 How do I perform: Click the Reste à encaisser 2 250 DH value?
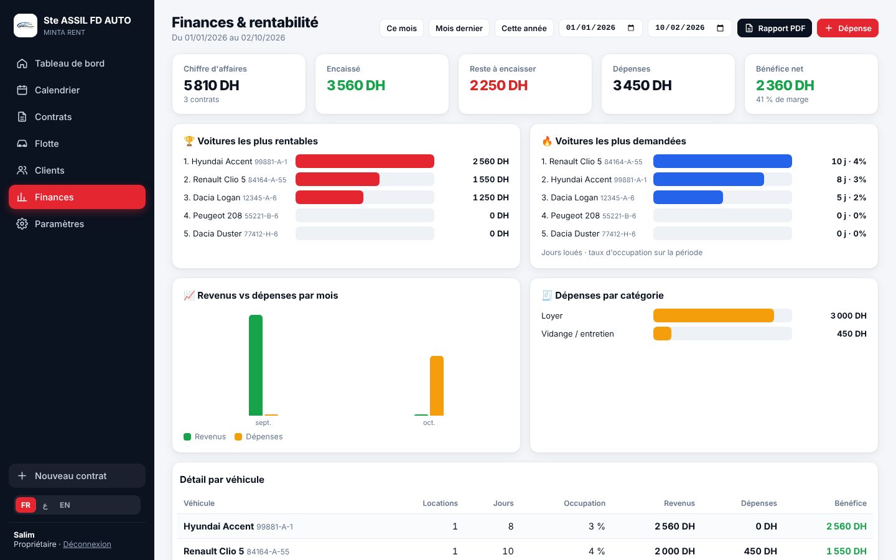pos(499,85)
